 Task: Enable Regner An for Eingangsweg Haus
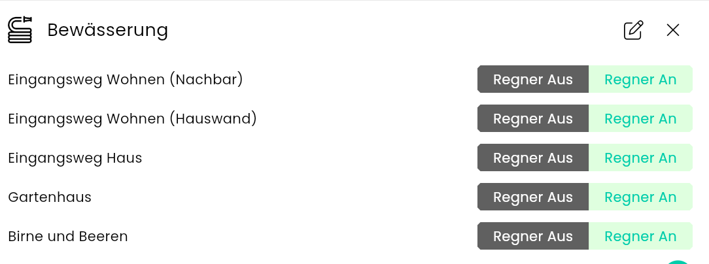pyautogui.click(x=640, y=158)
